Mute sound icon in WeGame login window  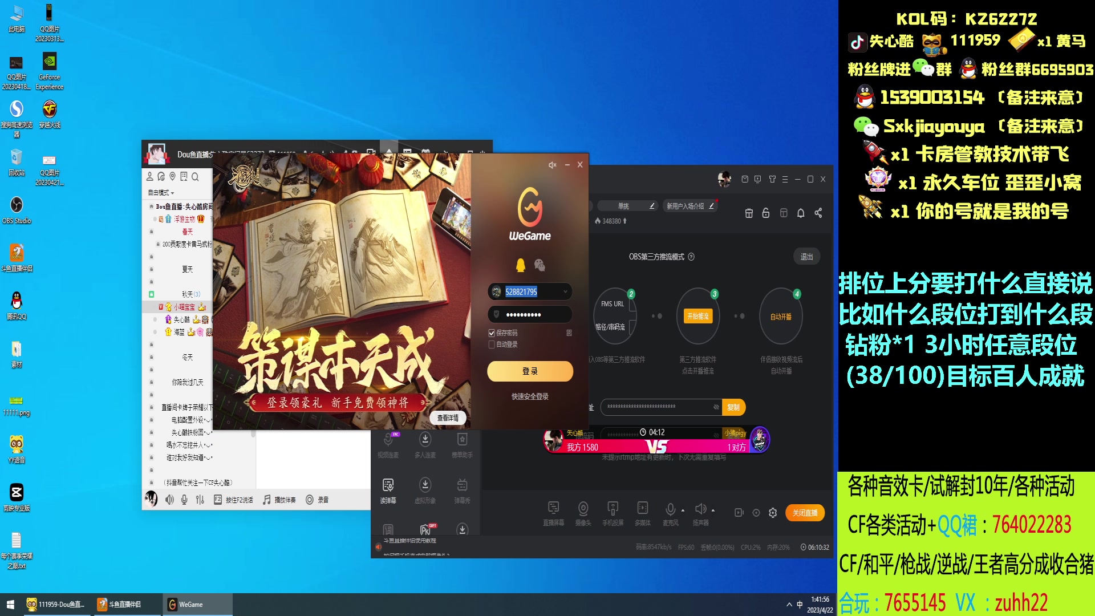coord(552,165)
